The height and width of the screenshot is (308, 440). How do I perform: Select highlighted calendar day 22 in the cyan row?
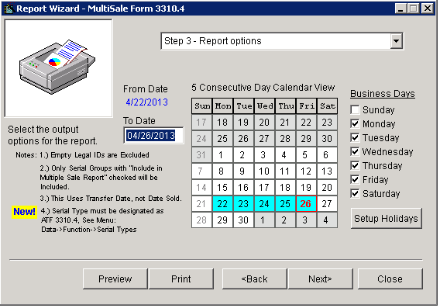pos(222,204)
